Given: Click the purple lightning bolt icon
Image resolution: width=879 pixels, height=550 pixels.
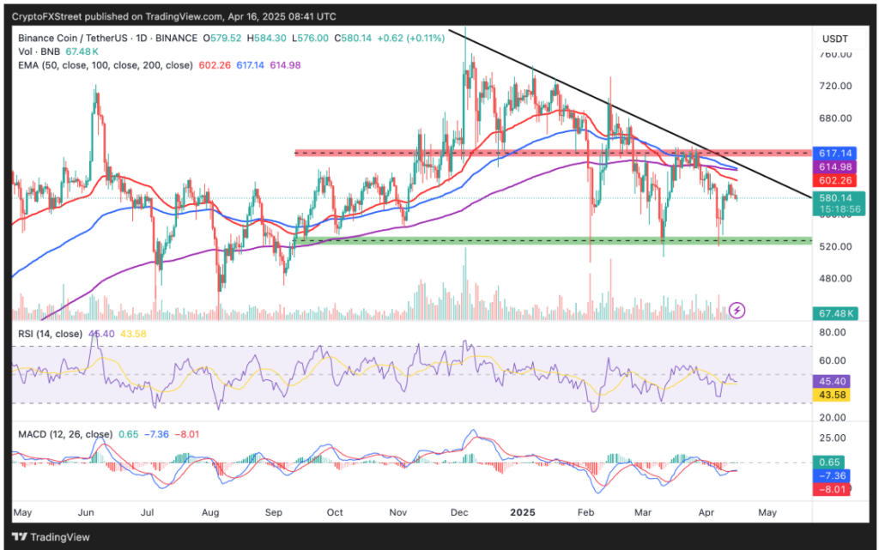Looking at the screenshot, I should pos(737,310).
